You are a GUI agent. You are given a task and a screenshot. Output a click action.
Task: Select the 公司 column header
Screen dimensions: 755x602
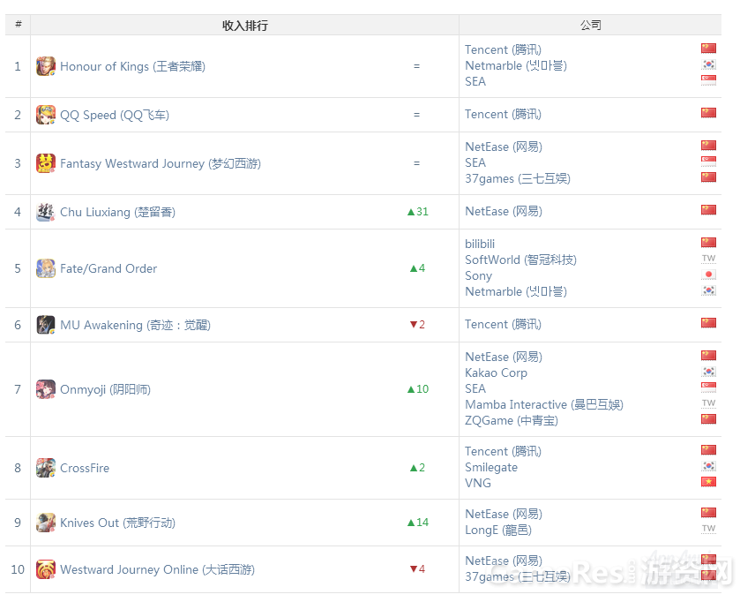(590, 25)
